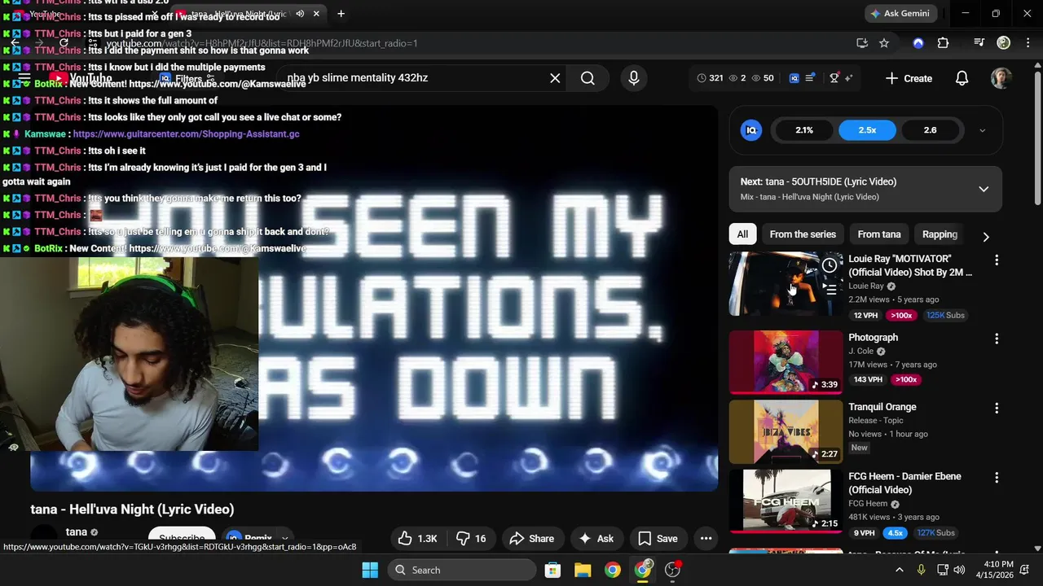Open options for FCG Heem video
This screenshot has width=1043, height=586.
click(x=996, y=478)
